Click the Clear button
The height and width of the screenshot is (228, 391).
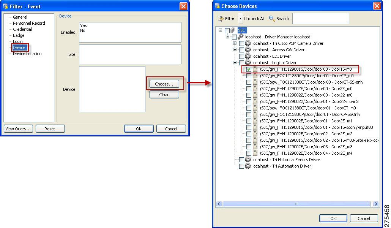[164, 95]
